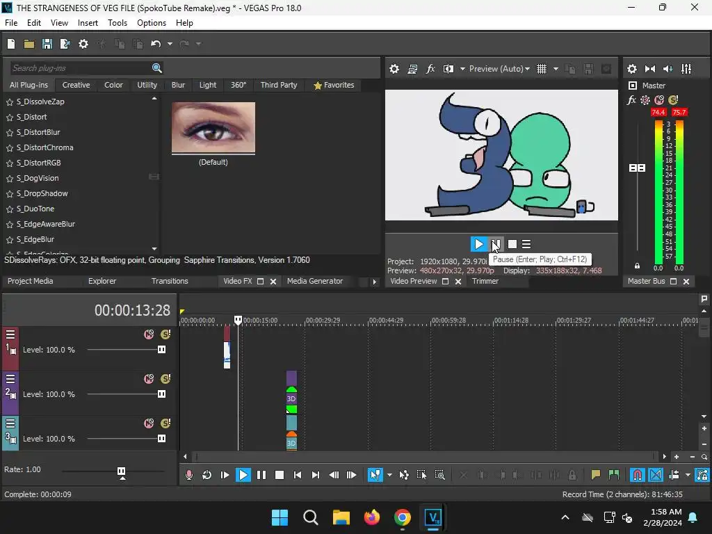Open the Insert menu
This screenshot has width=712, height=534.
[88, 23]
